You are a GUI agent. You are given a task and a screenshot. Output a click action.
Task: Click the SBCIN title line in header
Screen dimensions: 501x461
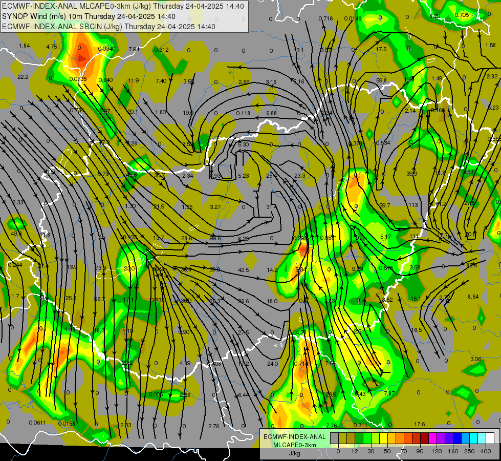click(x=108, y=27)
